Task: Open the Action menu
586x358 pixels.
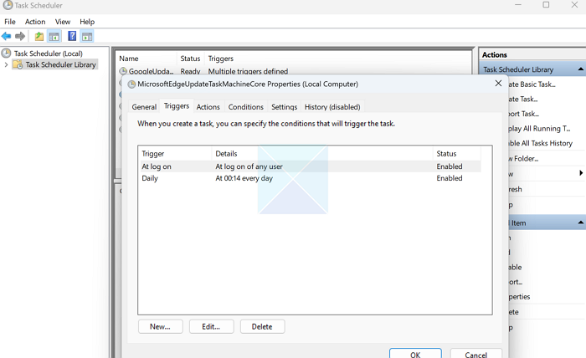Action: pyautogui.click(x=35, y=22)
